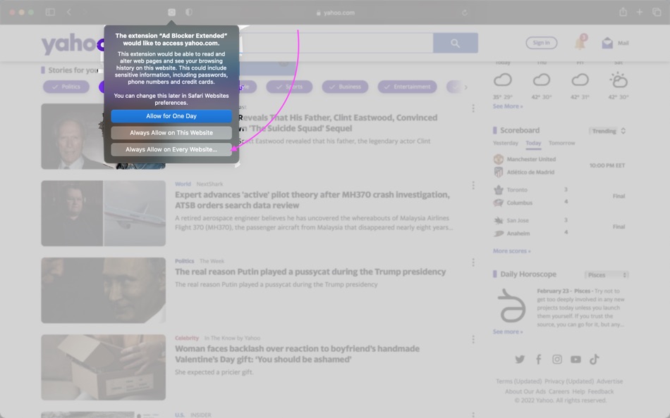Click the Advertise footer link
The height and width of the screenshot is (418, 670).
(610, 381)
